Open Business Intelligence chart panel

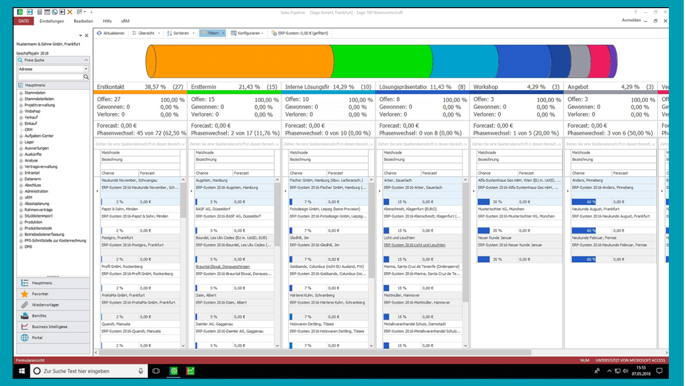point(25,327)
